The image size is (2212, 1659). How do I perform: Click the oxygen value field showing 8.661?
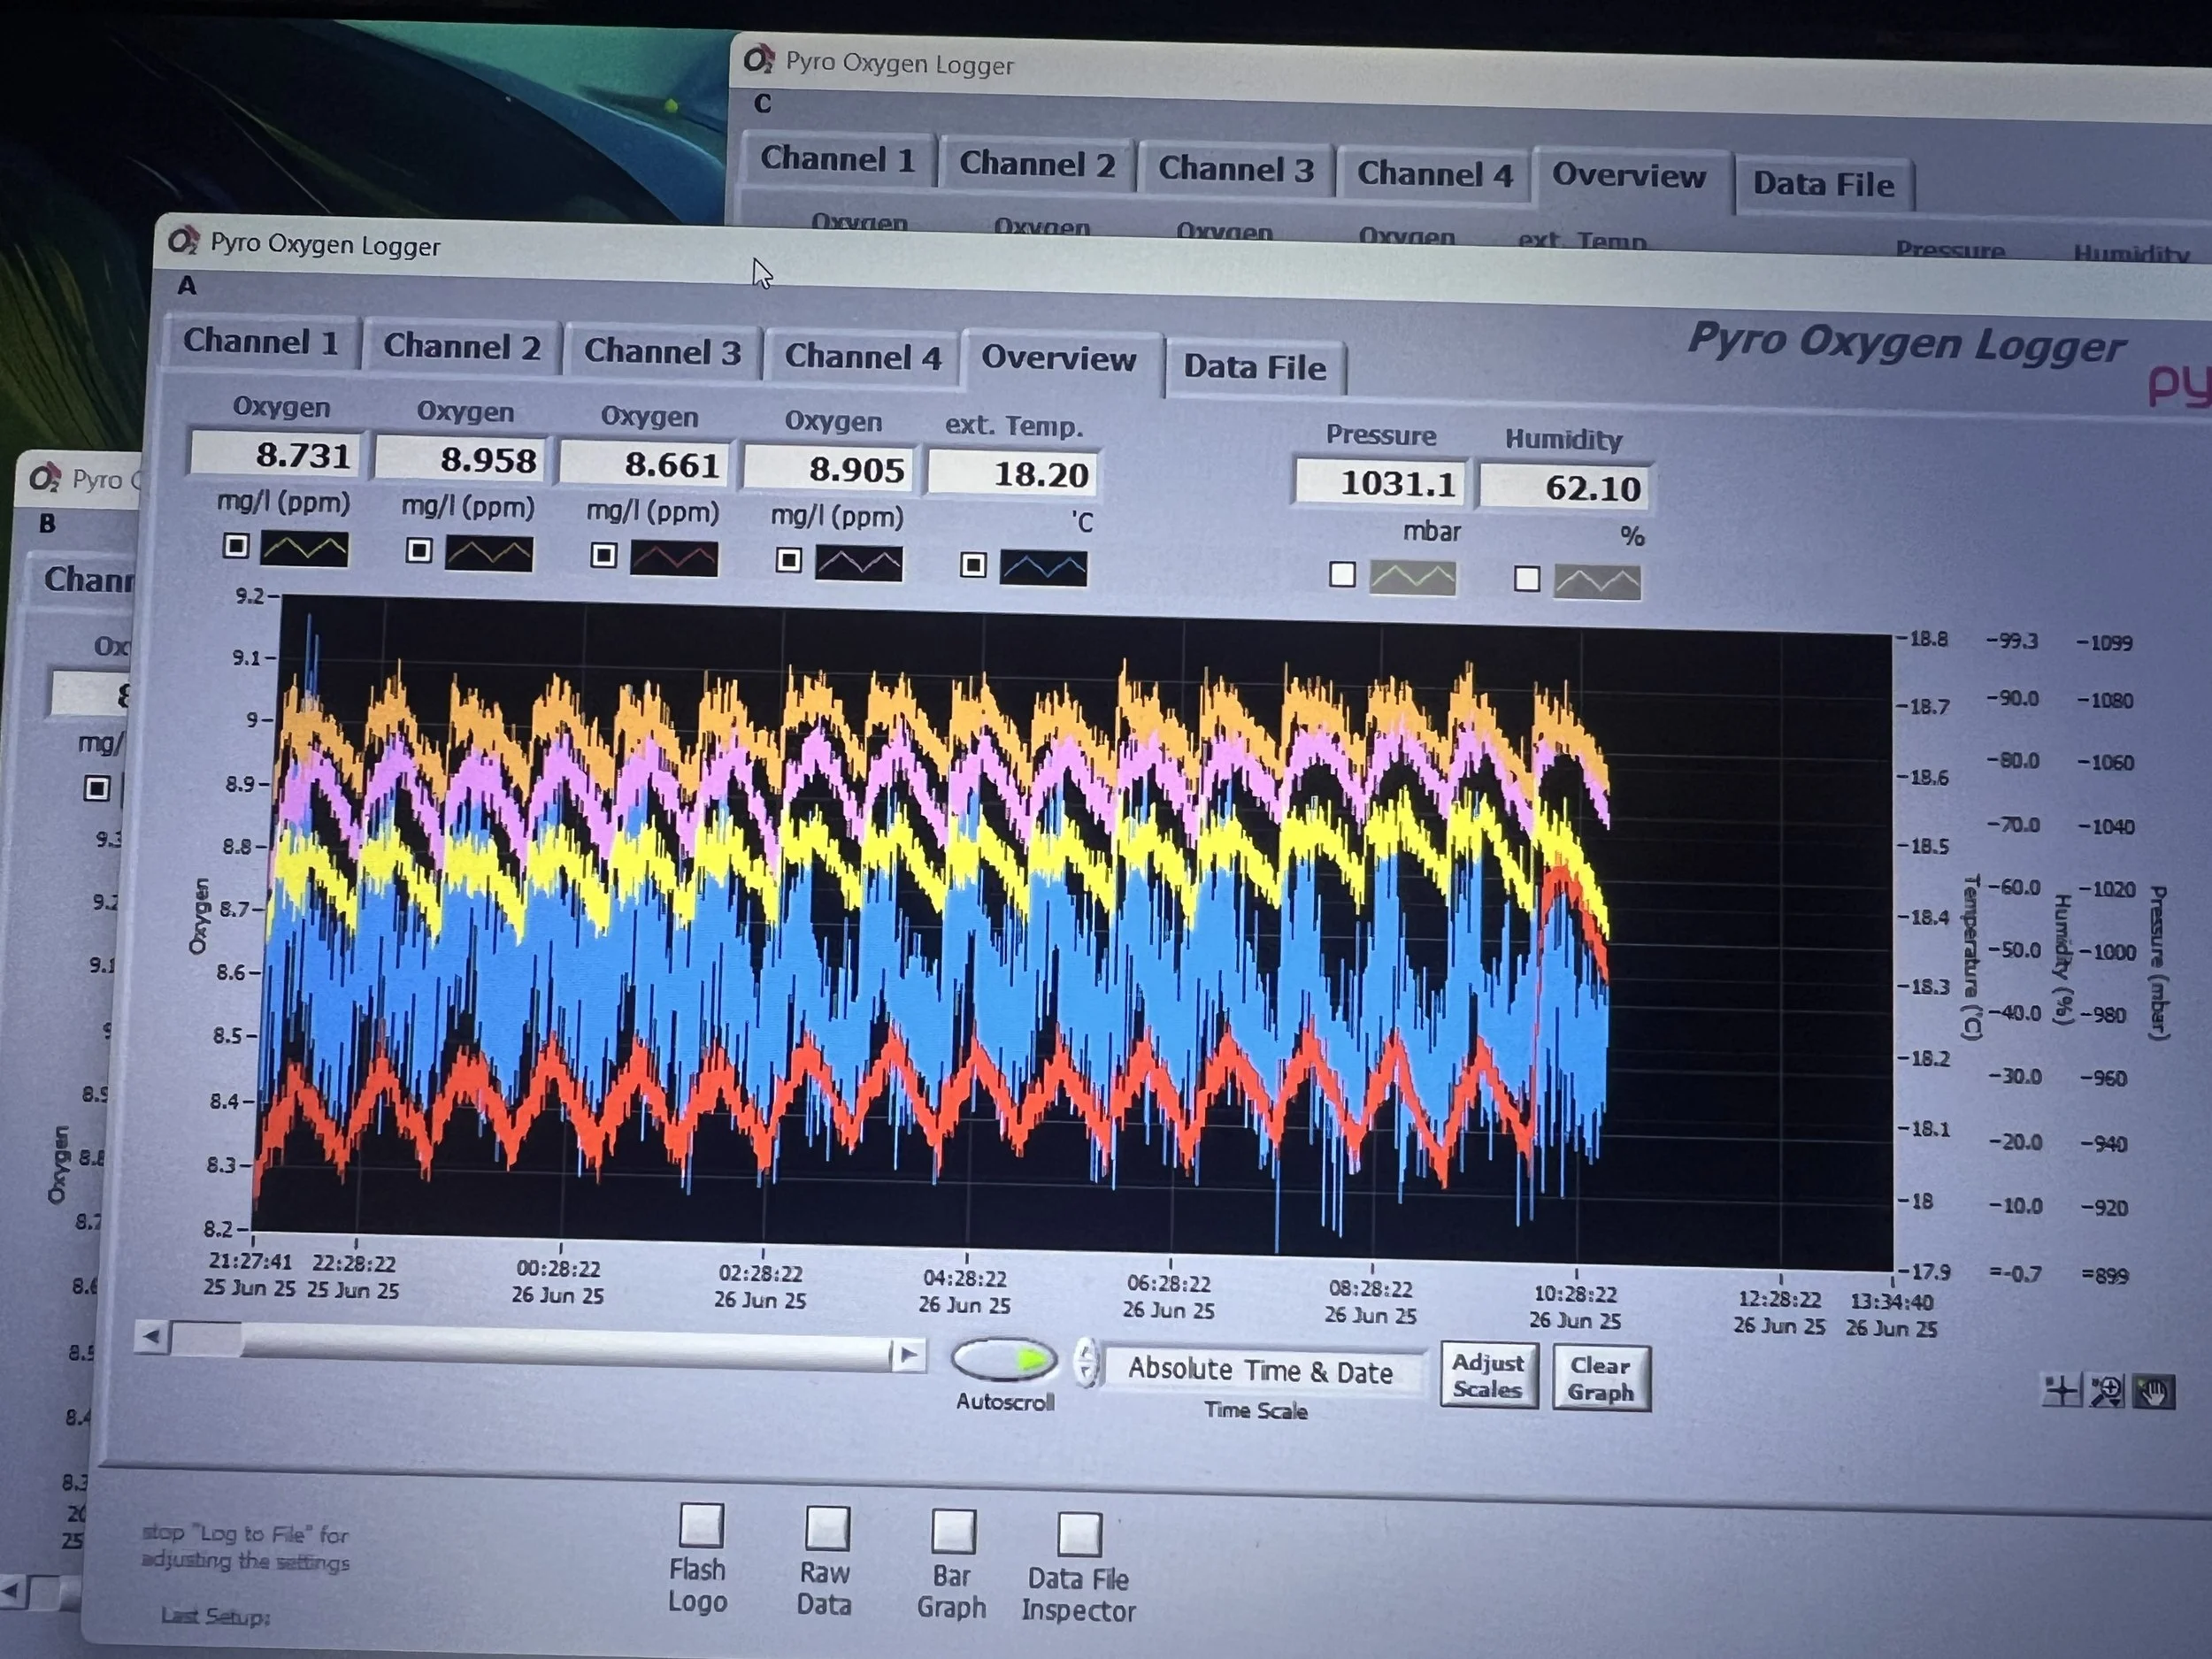pos(645,464)
